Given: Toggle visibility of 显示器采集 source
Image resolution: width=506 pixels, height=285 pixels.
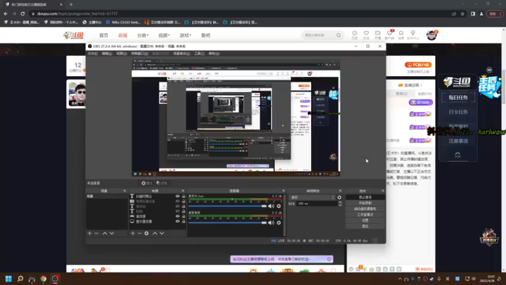Looking at the screenshot, I should (x=178, y=221).
